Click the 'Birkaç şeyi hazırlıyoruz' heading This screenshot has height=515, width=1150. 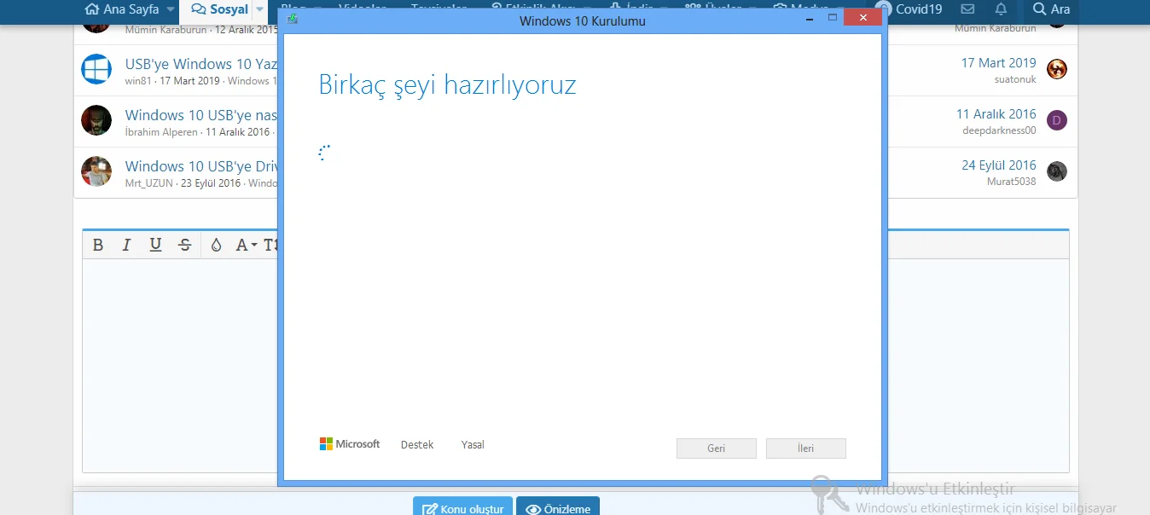click(x=447, y=85)
